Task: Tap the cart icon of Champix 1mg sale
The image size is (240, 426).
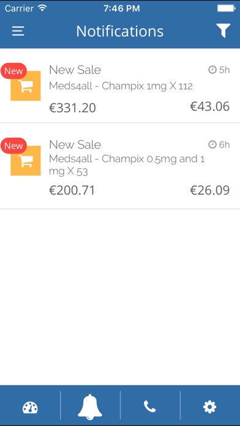Action: tap(26, 86)
